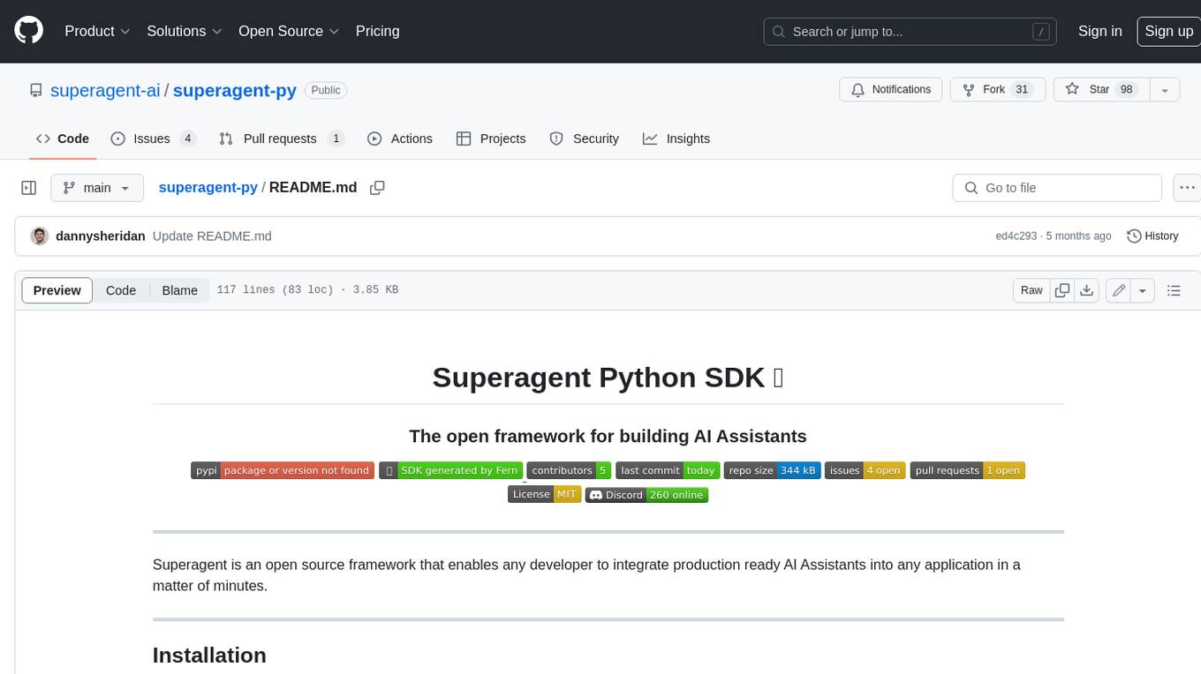Viewport: 1201px width, 674px height.
Task: Click the contributors 5 badge
Action: click(x=569, y=470)
